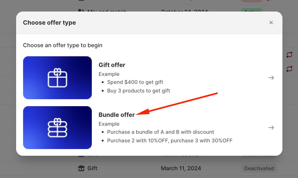Click 'Purchase a bundle of A and B' example

tap(161, 132)
